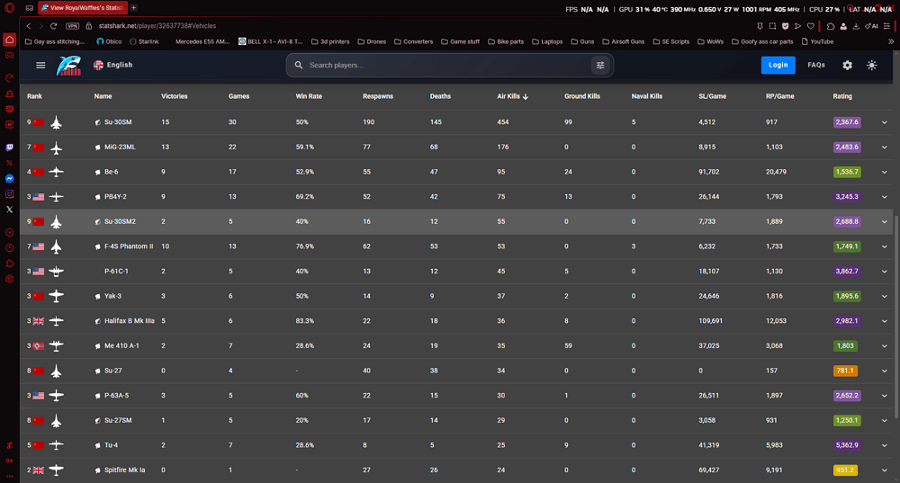The height and width of the screenshot is (483, 900).
Task: Open Twitch in Opera sidebar
Action: [x=9, y=148]
